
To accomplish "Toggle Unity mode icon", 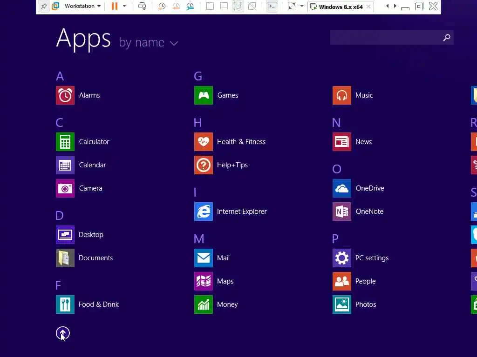I will tap(252, 6).
